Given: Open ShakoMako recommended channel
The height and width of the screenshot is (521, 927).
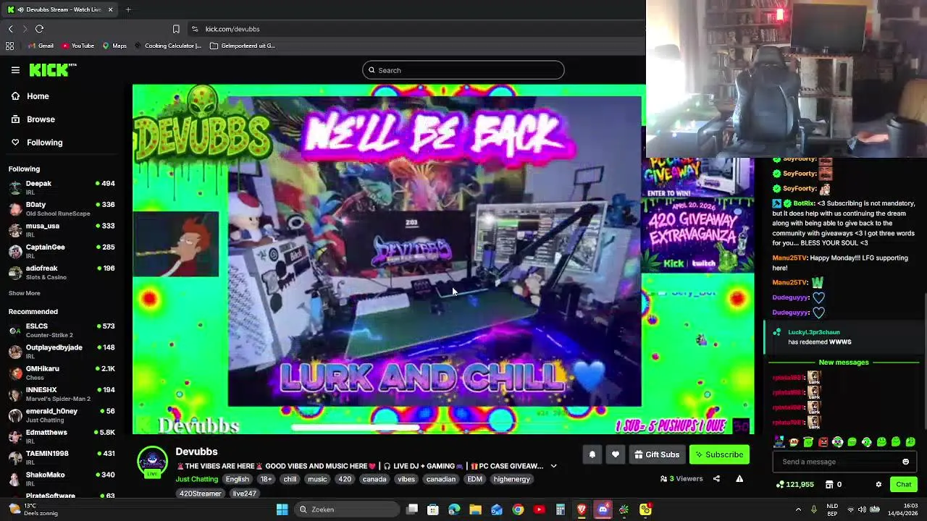Looking at the screenshot, I should tap(62, 479).
